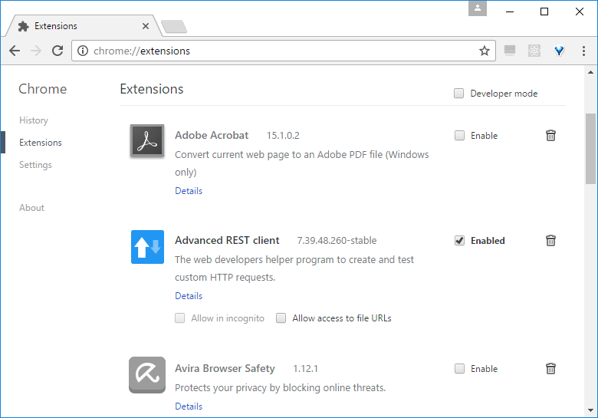The image size is (598, 418).
Task: Close the Extensions tab
Action: pyautogui.click(x=146, y=26)
